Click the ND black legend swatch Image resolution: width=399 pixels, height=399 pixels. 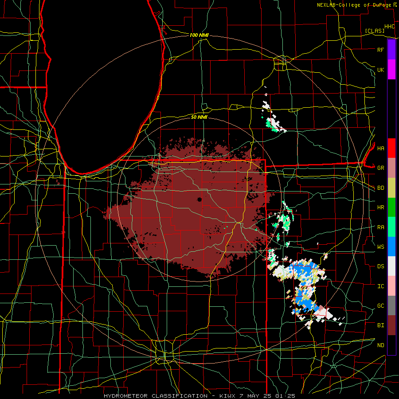pyautogui.click(x=391, y=345)
